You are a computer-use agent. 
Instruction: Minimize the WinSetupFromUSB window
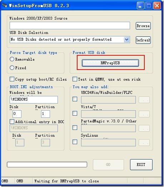(x=140, y=5)
